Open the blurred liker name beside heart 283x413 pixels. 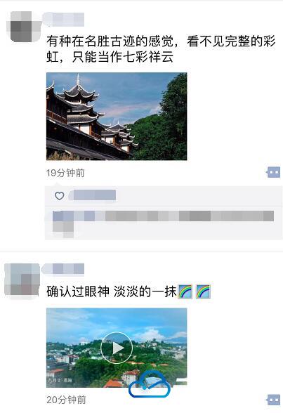[93, 195]
